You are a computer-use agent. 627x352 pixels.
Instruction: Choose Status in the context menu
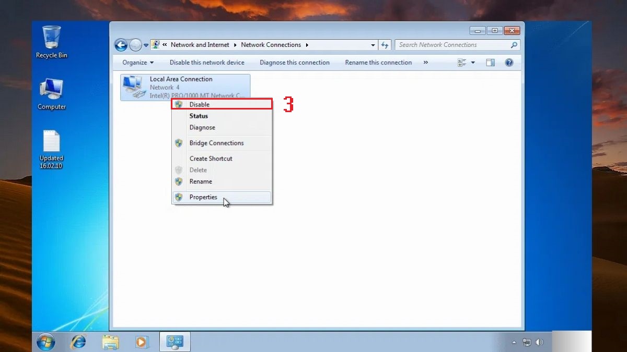222,116
